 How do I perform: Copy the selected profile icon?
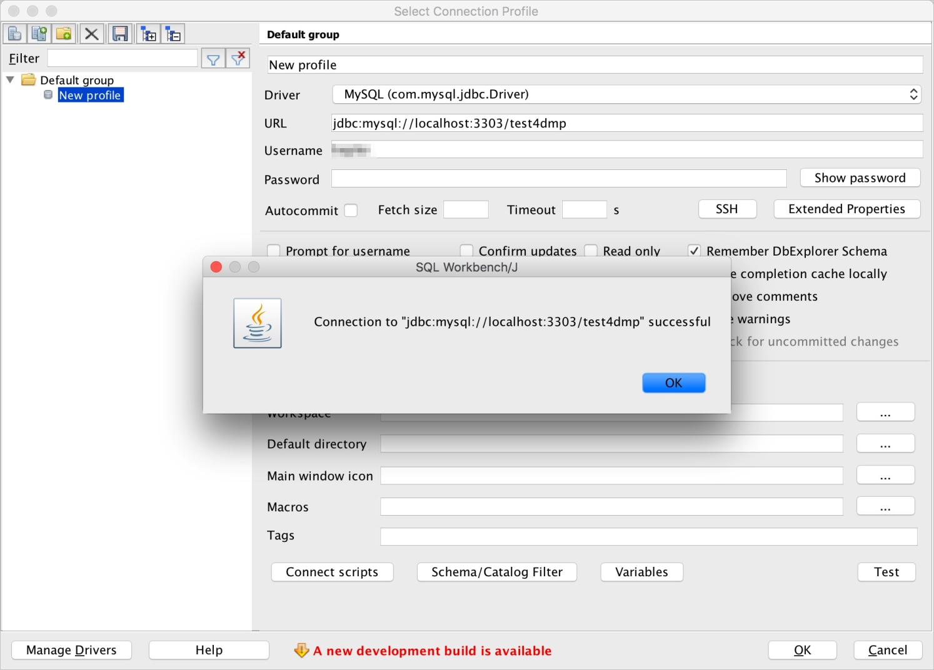39,34
